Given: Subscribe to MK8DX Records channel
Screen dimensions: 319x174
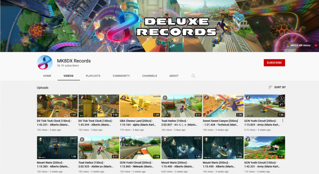Looking at the screenshot, I should click(274, 63).
